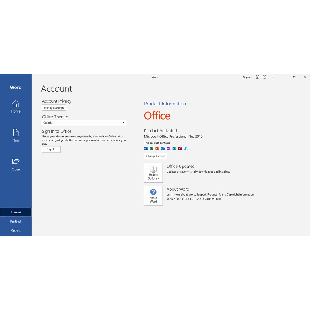This screenshot has width=310, height=310.
Task: Click Sign in link in title bar
Action: (x=247, y=77)
